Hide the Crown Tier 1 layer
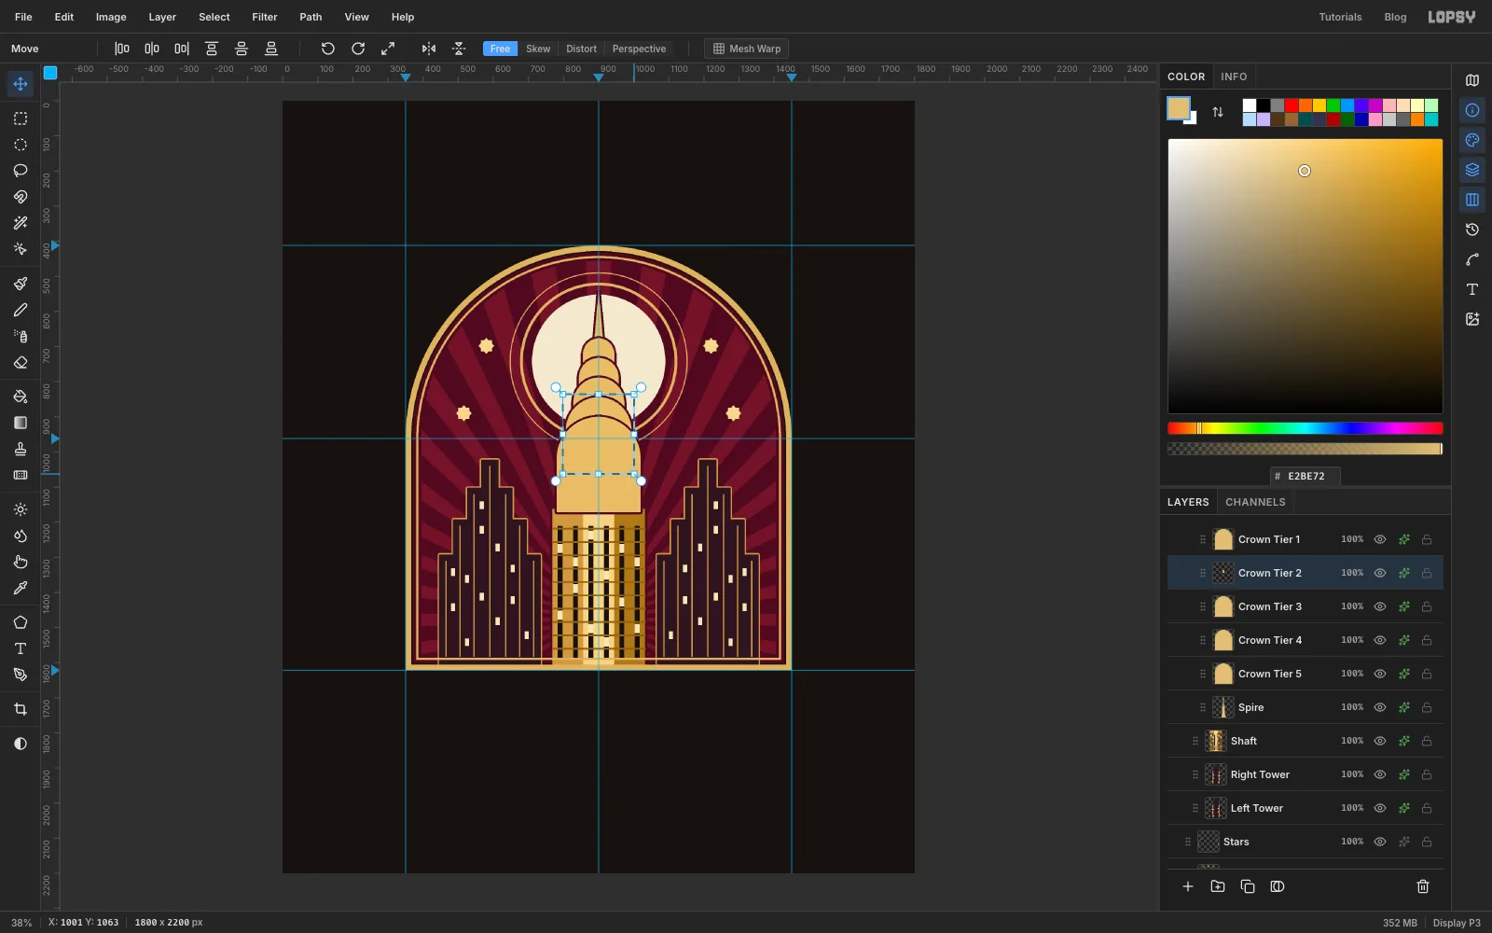Viewport: 1492px width, 933px height. click(1380, 539)
